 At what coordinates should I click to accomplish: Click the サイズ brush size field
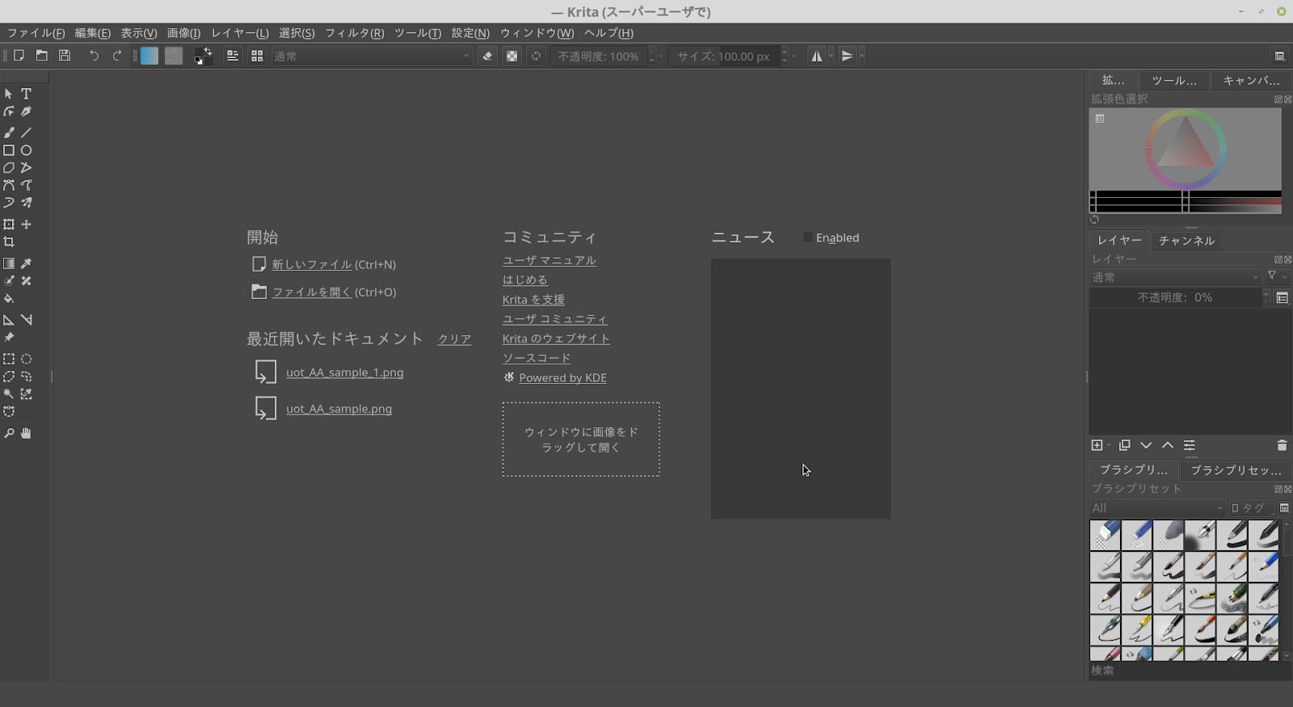(725, 56)
